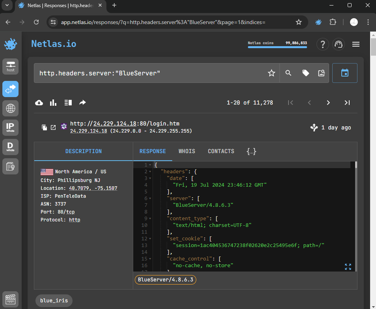Click into the search query field

pyautogui.click(x=149, y=73)
